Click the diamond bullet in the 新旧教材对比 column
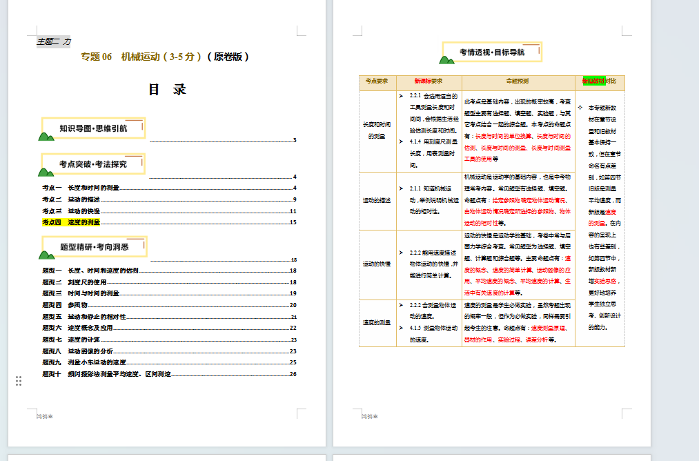 click(x=580, y=107)
